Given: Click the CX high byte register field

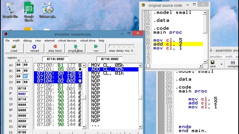Looking at the screenshot, I should (x=19, y=76).
